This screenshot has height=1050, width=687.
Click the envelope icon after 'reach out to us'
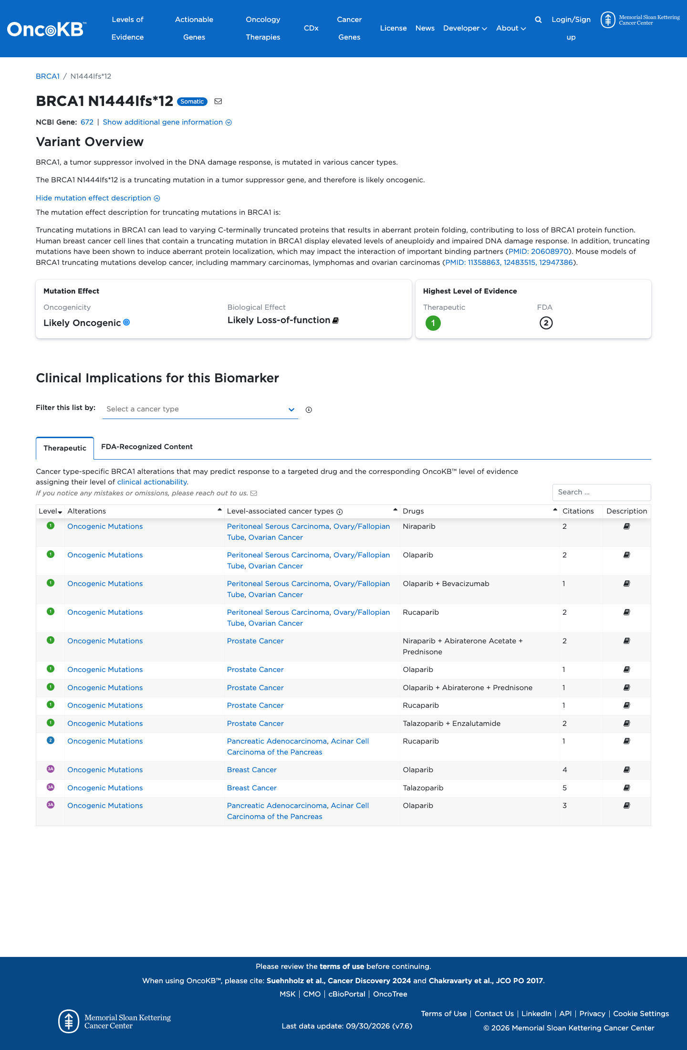point(254,493)
